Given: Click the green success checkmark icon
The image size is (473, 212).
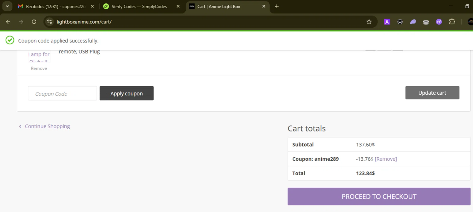Looking at the screenshot, I should coord(10,40).
